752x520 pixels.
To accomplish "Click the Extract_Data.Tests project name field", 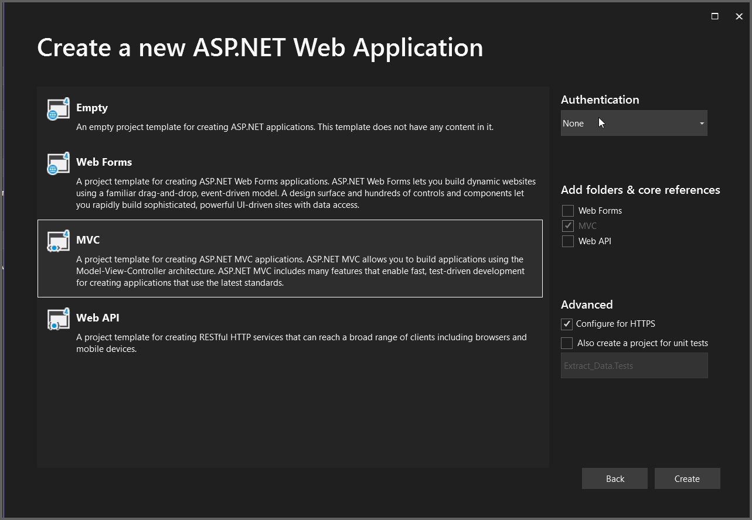I will pos(634,365).
